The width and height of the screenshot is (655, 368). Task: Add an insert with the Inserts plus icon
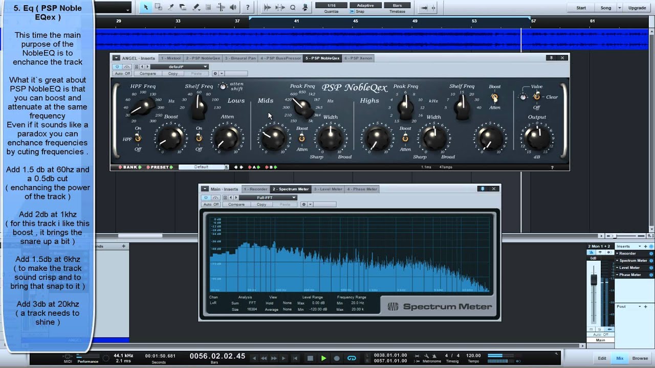[647, 246]
